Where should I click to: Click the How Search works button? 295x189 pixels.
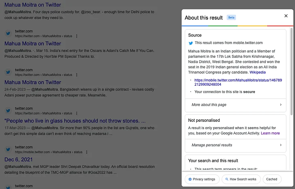[x=241, y=179]
